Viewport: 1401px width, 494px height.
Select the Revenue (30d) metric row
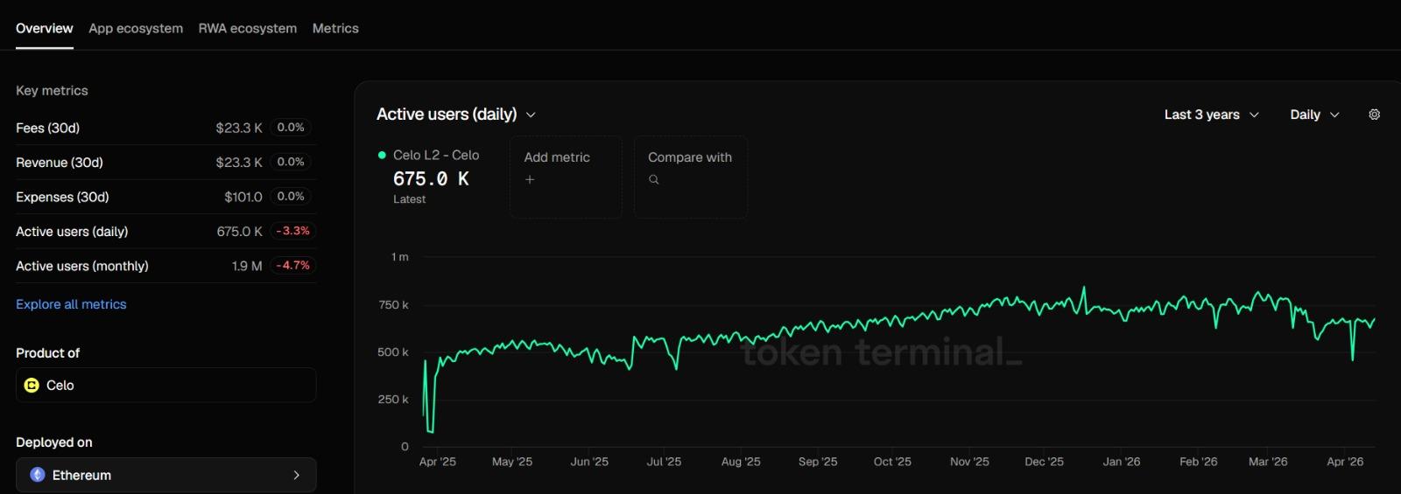(165, 163)
